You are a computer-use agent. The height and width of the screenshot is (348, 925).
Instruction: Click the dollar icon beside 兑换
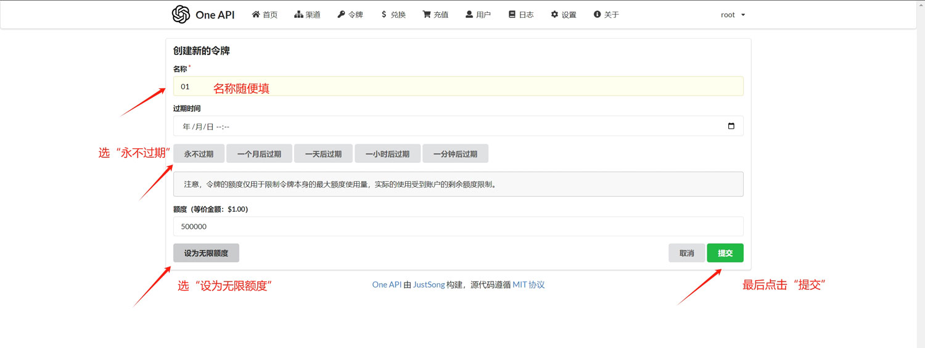point(384,14)
